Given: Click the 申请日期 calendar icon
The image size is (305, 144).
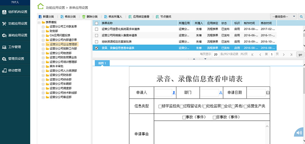Looking at the screenshot, I should [268, 93].
